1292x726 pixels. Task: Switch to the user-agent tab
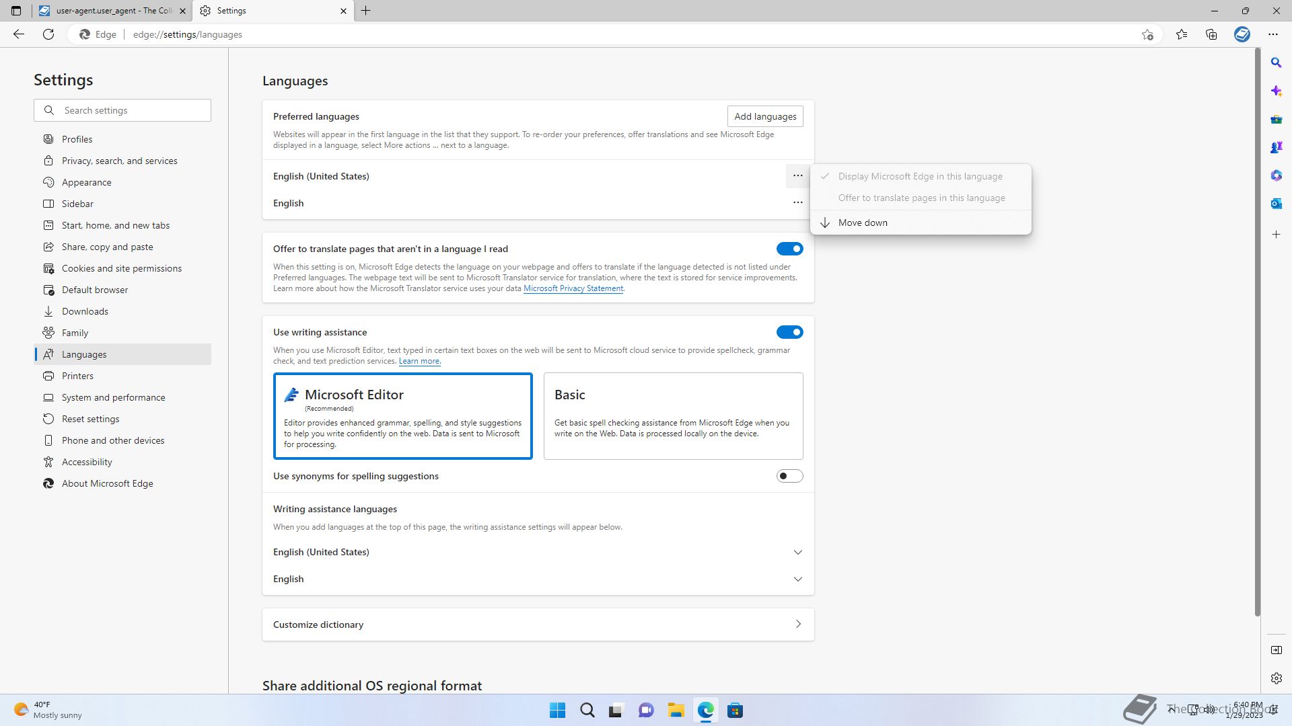112,11
